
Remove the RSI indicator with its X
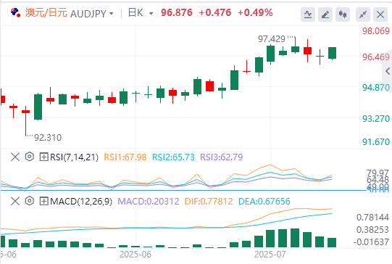[15, 157]
